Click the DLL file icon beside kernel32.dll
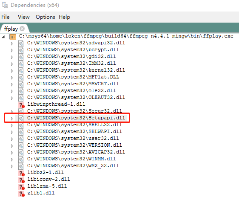Screen dimensions: 239x200 pyautogui.click(x=21, y=71)
